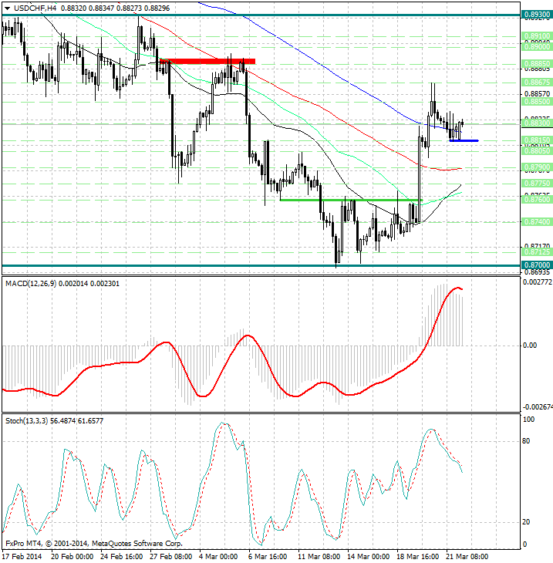Click the bottom teal line at 0.87000
The height and width of the screenshot is (563, 553).
(x=261, y=266)
